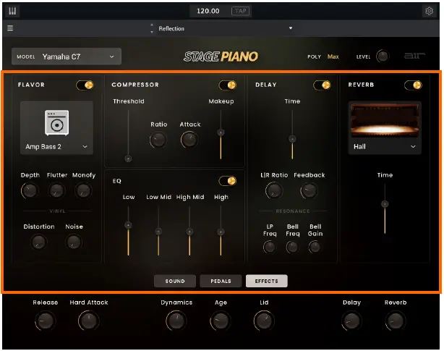The height and width of the screenshot is (351, 444).
Task: Click the Bell Gain knob
Action: coord(315,247)
